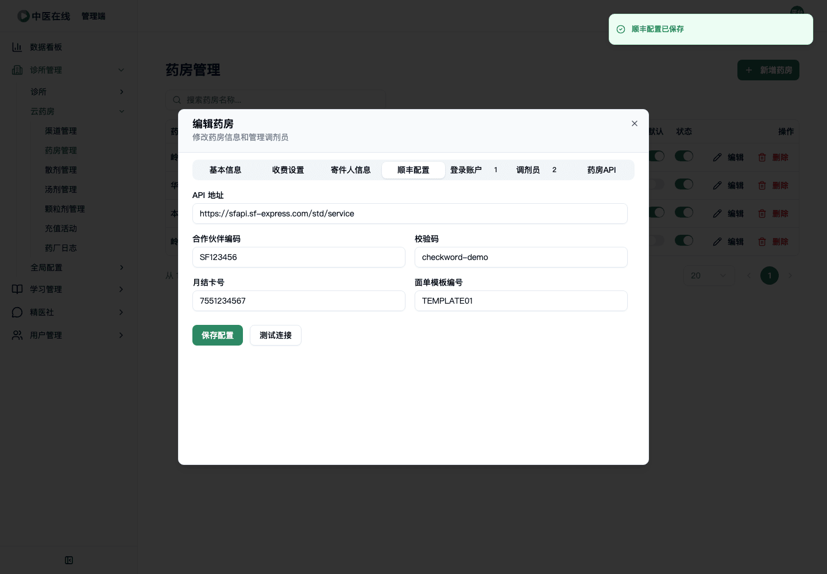Open the 数据看板 dashboard icon

point(17,47)
